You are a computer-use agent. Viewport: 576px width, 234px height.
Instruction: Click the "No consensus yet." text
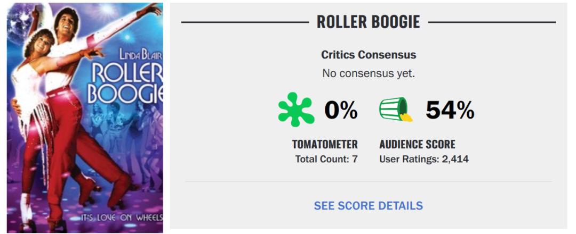[368, 73]
